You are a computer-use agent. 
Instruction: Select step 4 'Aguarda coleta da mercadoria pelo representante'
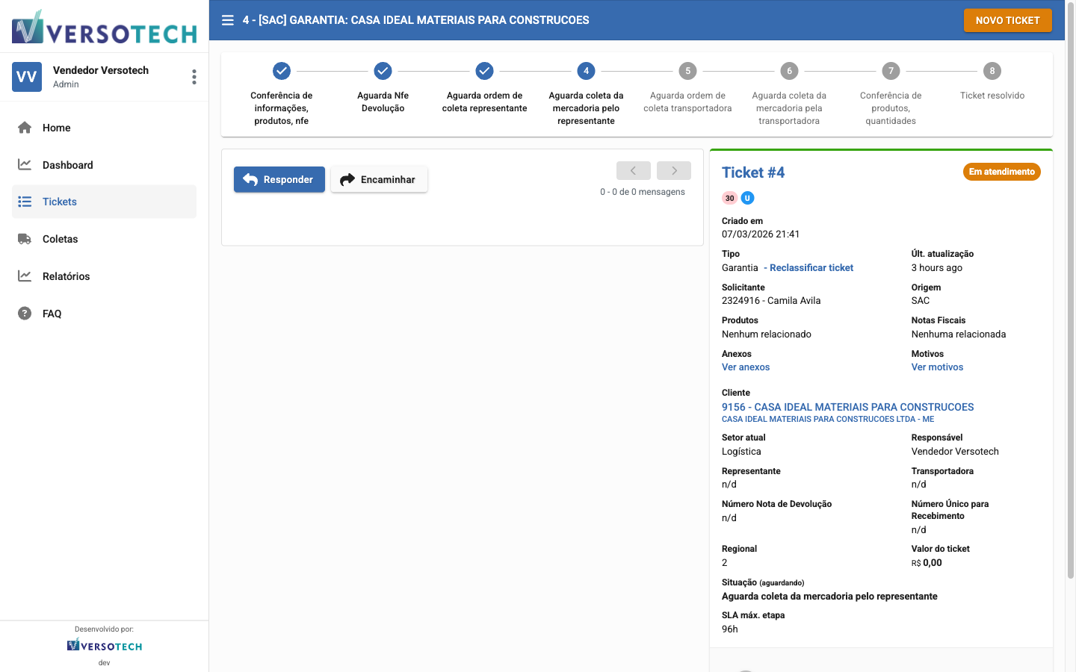pos(586,71)
